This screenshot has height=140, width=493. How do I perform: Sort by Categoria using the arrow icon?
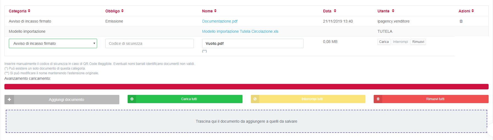(29, 11)
